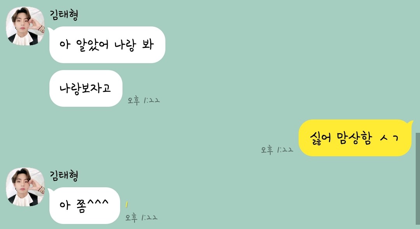Click the word 맘상함 in the yellow bubble

354,138
